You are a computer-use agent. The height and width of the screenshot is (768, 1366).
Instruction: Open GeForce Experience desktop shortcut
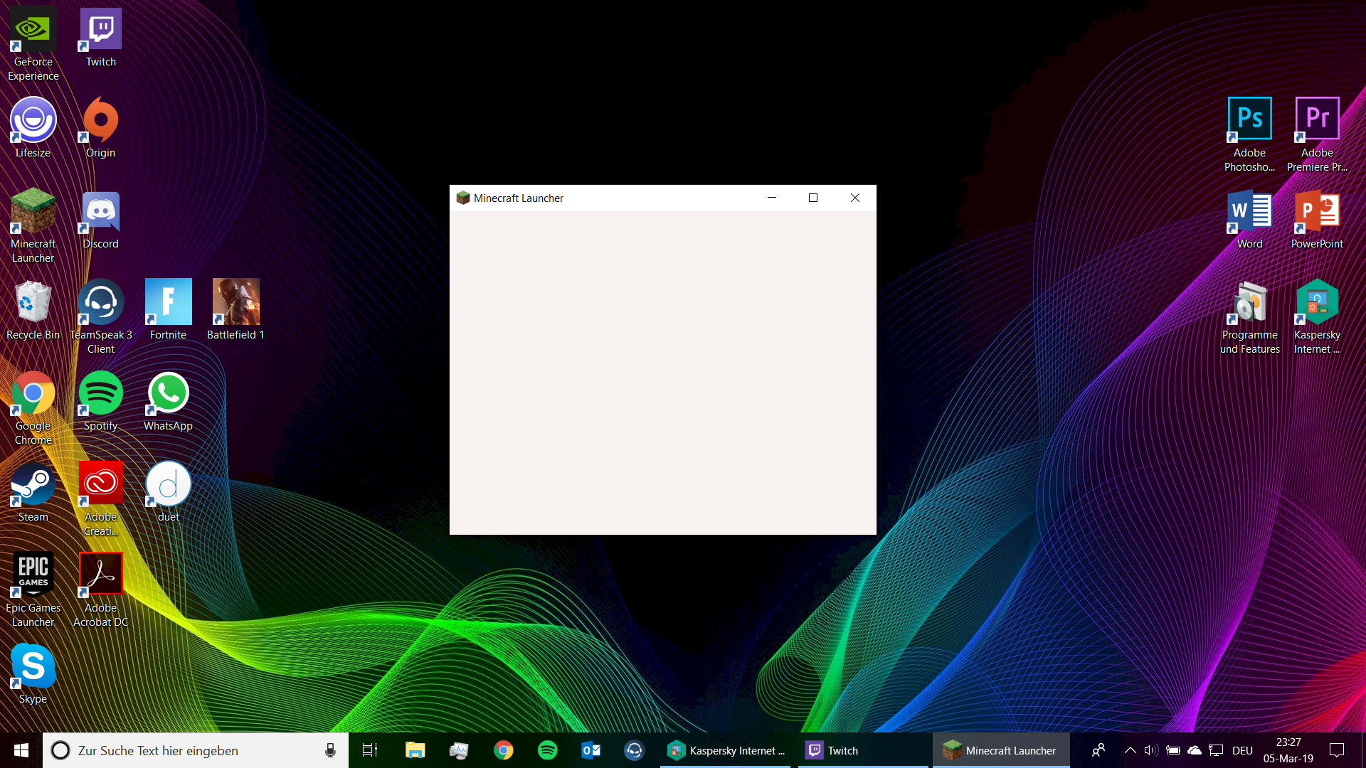(33, 44)
